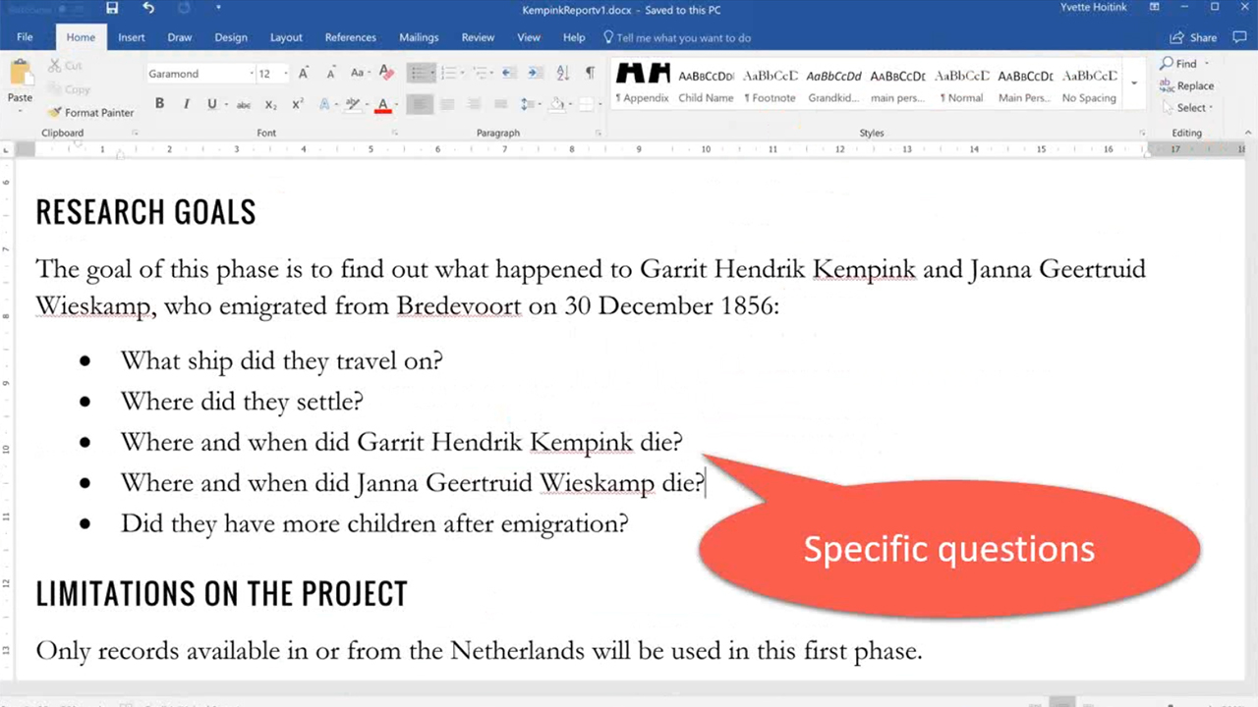The width and height of the screenshot is (1258, 707).
Task: Apply subscript formatting
Action: (x=270, y=104)
